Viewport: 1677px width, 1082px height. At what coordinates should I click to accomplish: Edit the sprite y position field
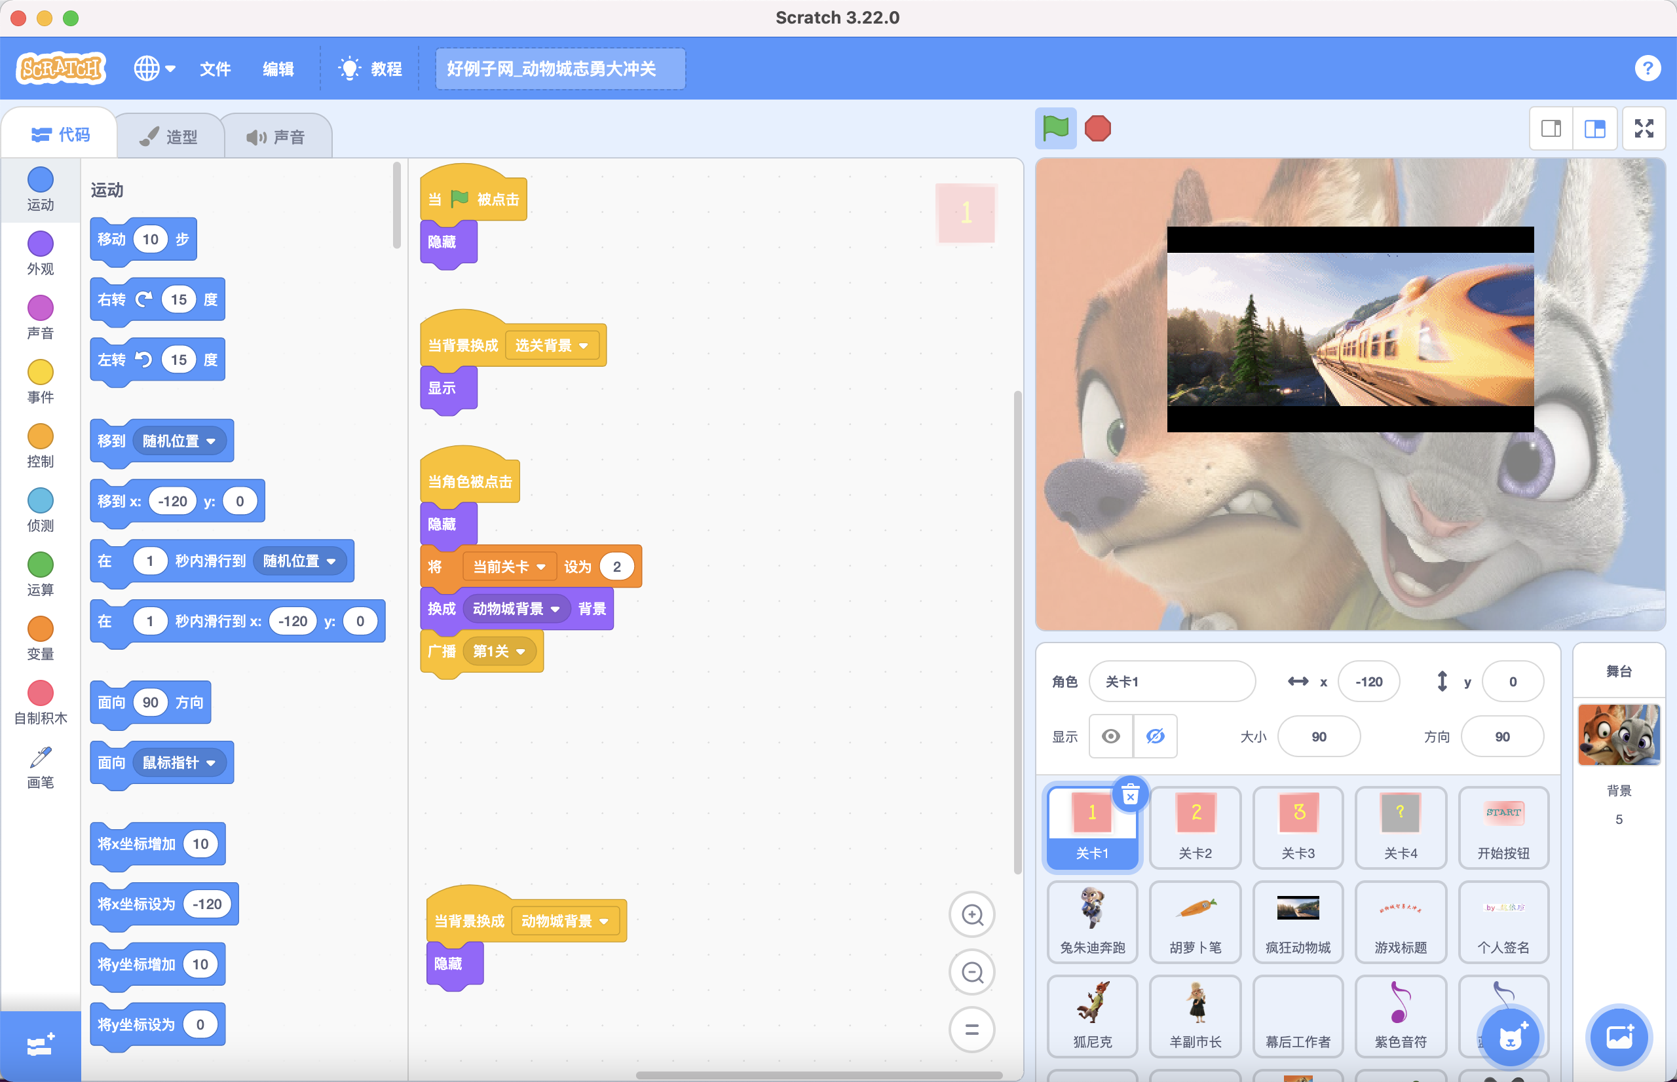tap(1512, 681)
